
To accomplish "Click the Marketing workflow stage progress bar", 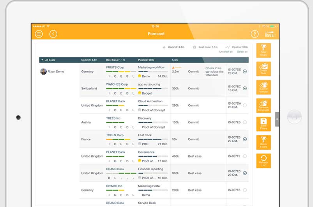I will (x=153, y=71).
